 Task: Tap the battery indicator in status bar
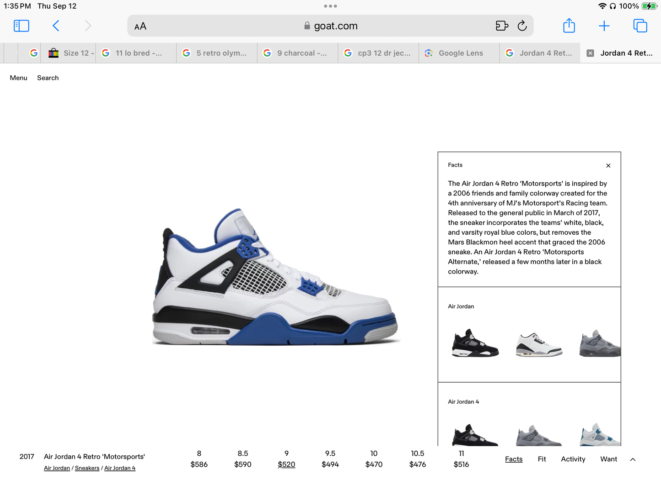point(649,6)
